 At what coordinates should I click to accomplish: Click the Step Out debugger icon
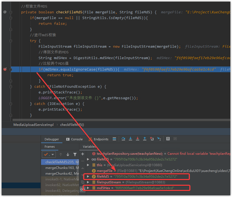point(144,139)
